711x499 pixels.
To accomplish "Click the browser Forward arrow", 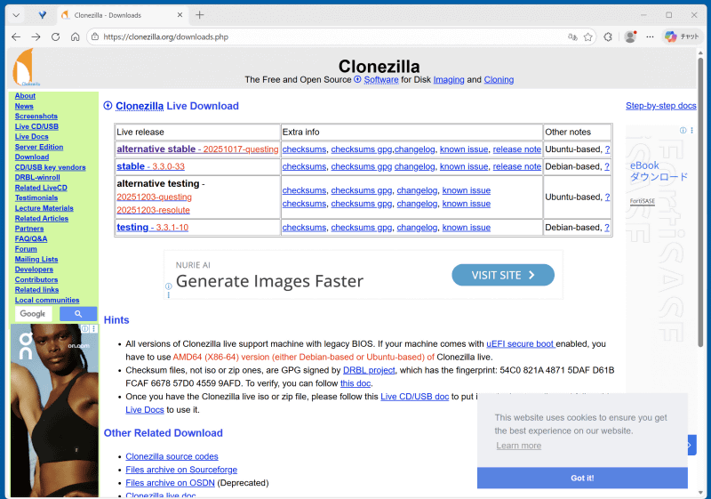I will tap(36, 36).
